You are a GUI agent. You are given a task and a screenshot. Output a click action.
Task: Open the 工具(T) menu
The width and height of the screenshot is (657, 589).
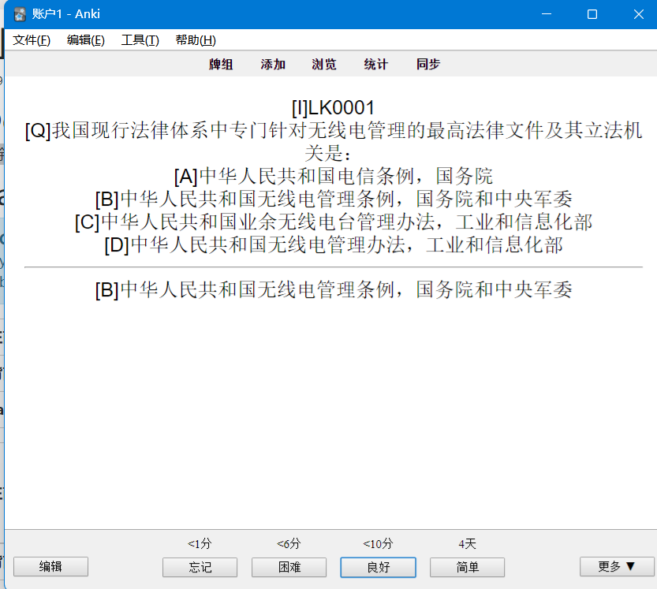pyautogui.click(x=140, y=40)
